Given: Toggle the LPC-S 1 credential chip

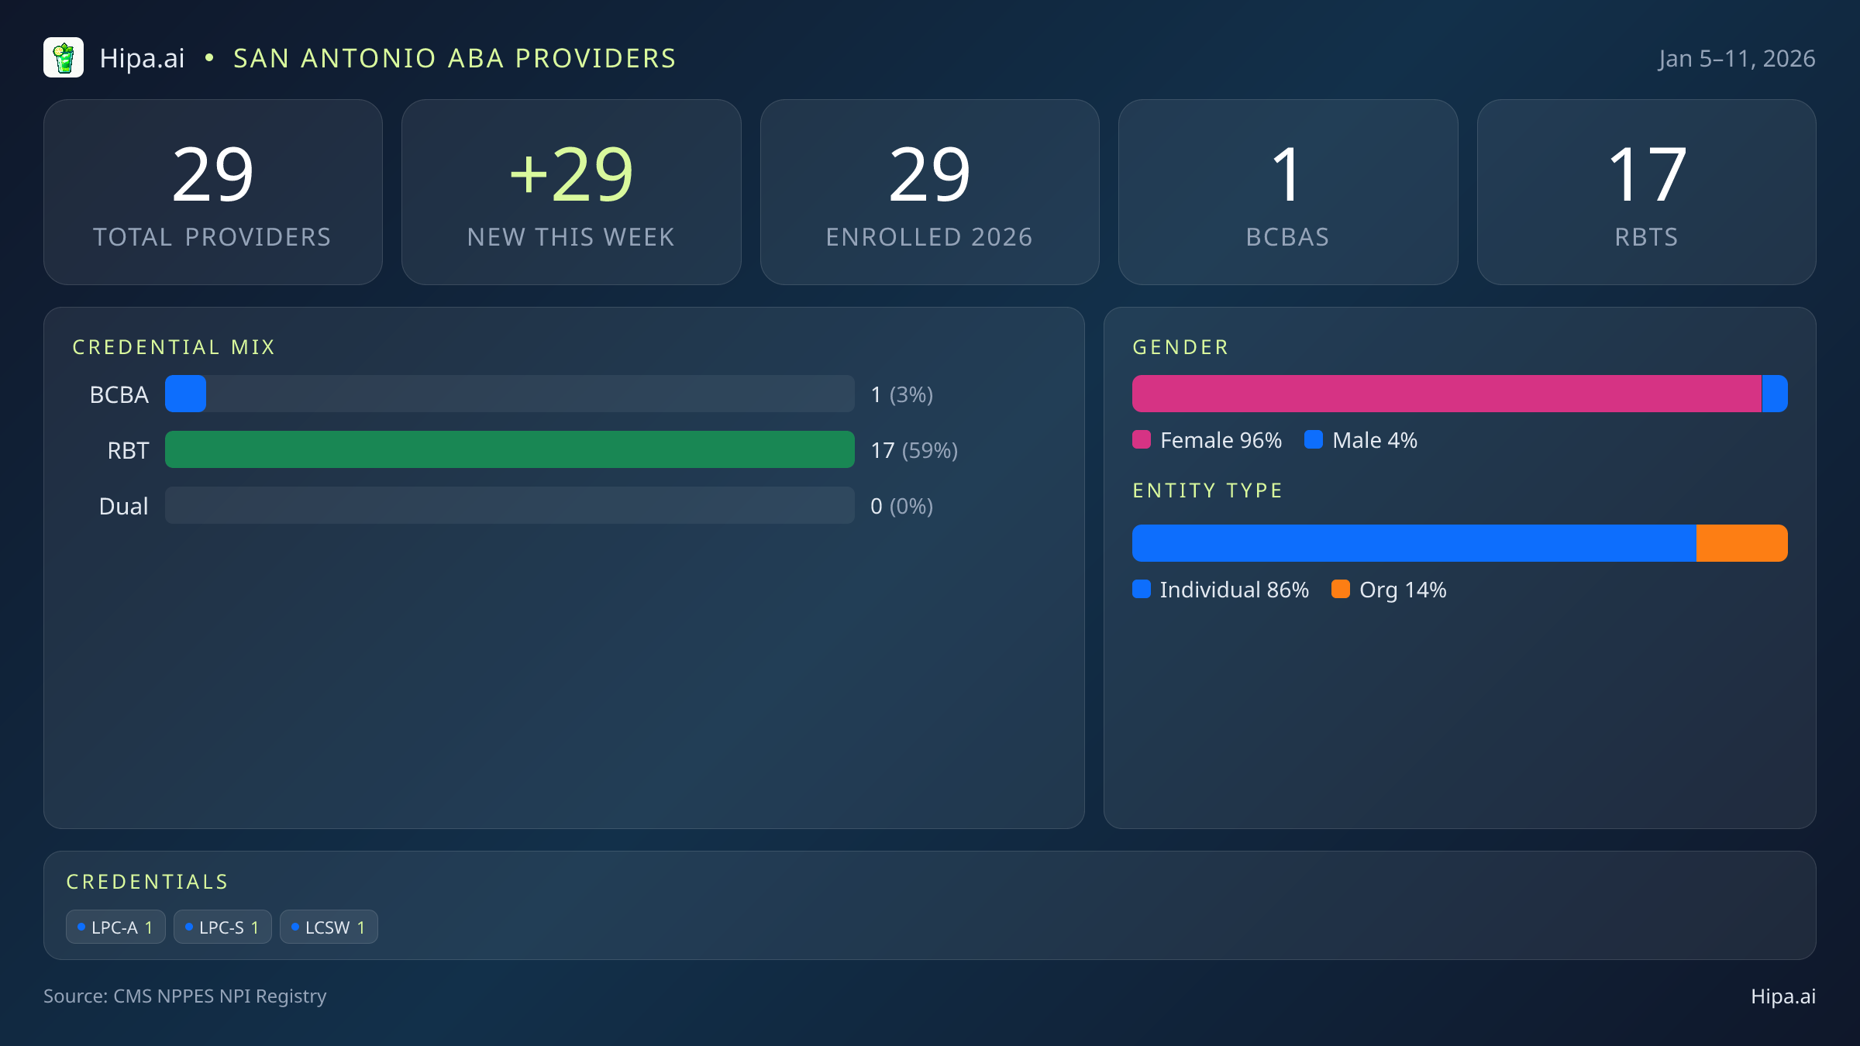Looking at the screenshot, I should tap(222, 926).
